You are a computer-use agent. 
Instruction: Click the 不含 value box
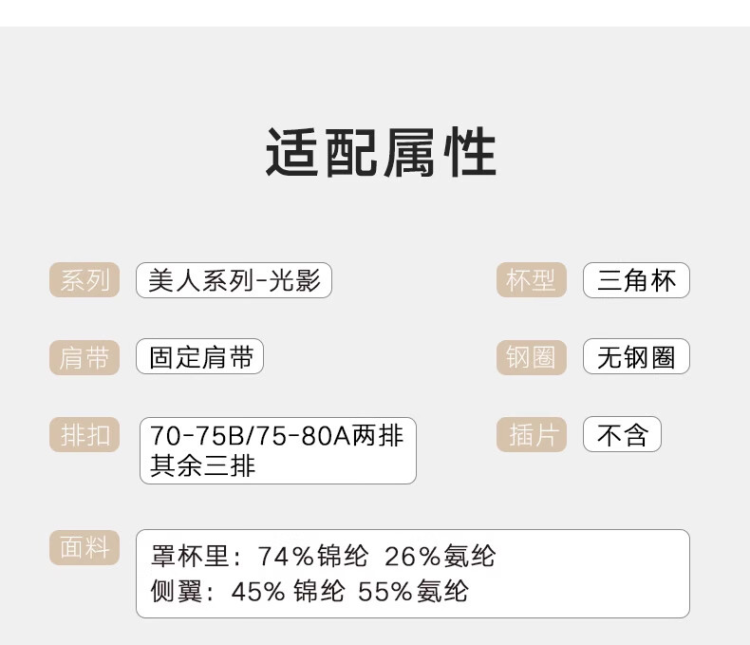[622, 435]
